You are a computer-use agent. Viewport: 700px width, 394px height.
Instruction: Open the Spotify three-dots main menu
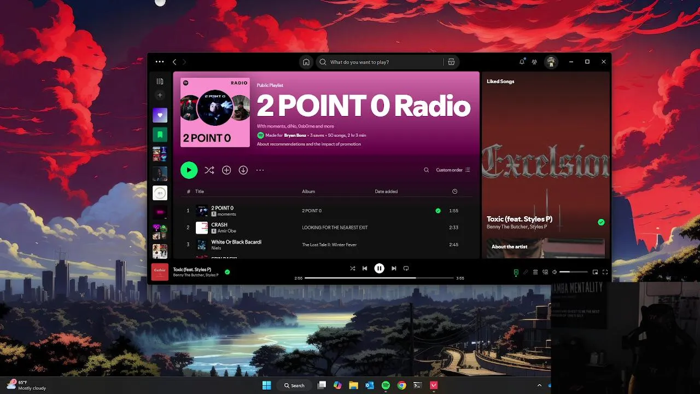[160, 62]
